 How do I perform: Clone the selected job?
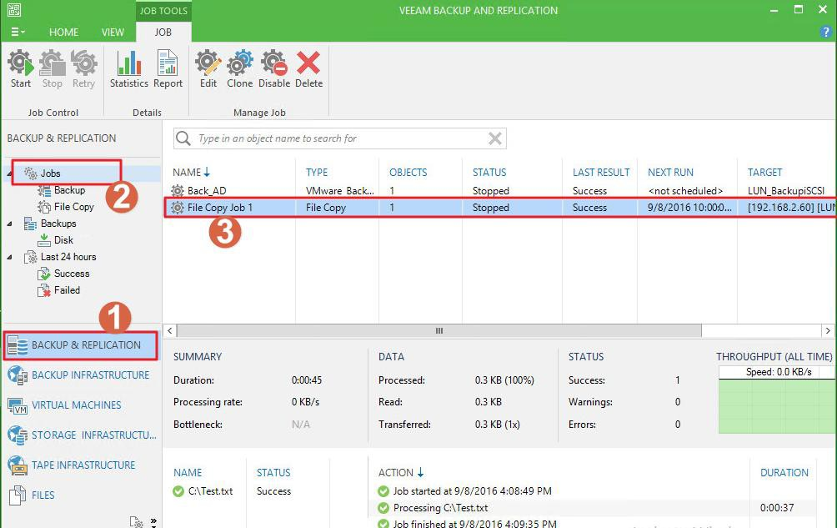(x=240, y=68)
